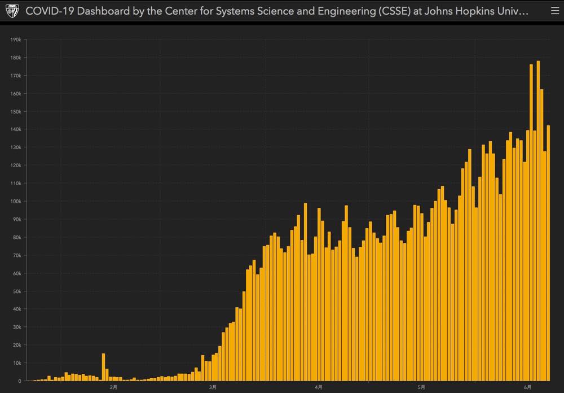Image resolution: width=564 pixels, height=393 pixels.
Task: Open the hamburger menu icon
Action: [554, 11]
